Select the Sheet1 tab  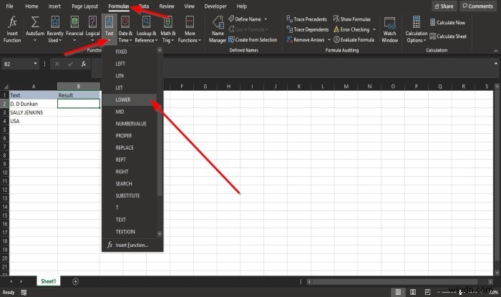[48, 281]
